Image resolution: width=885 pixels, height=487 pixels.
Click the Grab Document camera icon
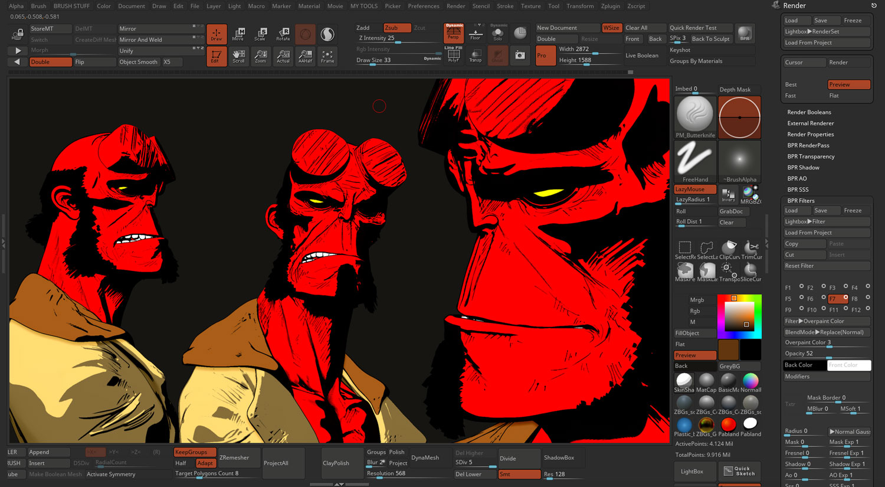[520, 55]
